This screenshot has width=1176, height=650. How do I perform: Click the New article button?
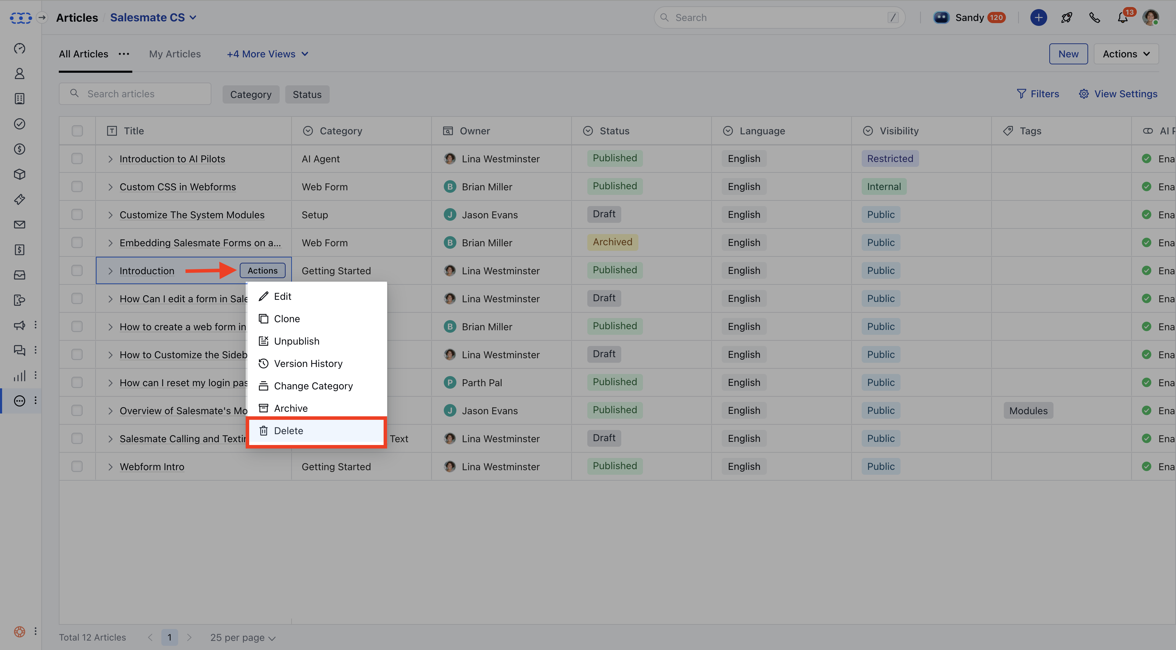coord(1068,54)
